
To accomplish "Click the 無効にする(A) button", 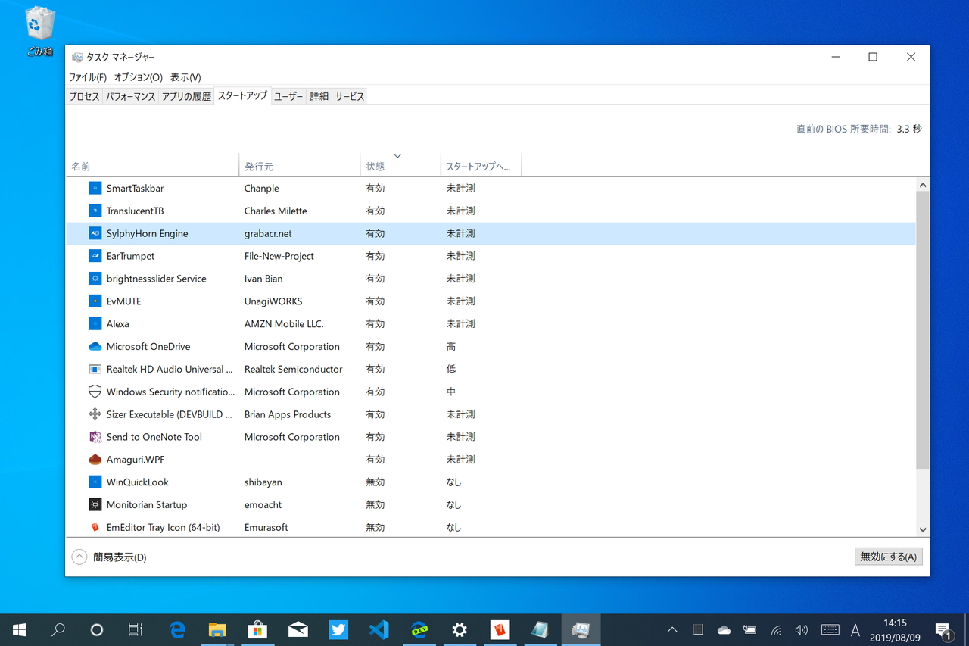I will coord(888,557).
